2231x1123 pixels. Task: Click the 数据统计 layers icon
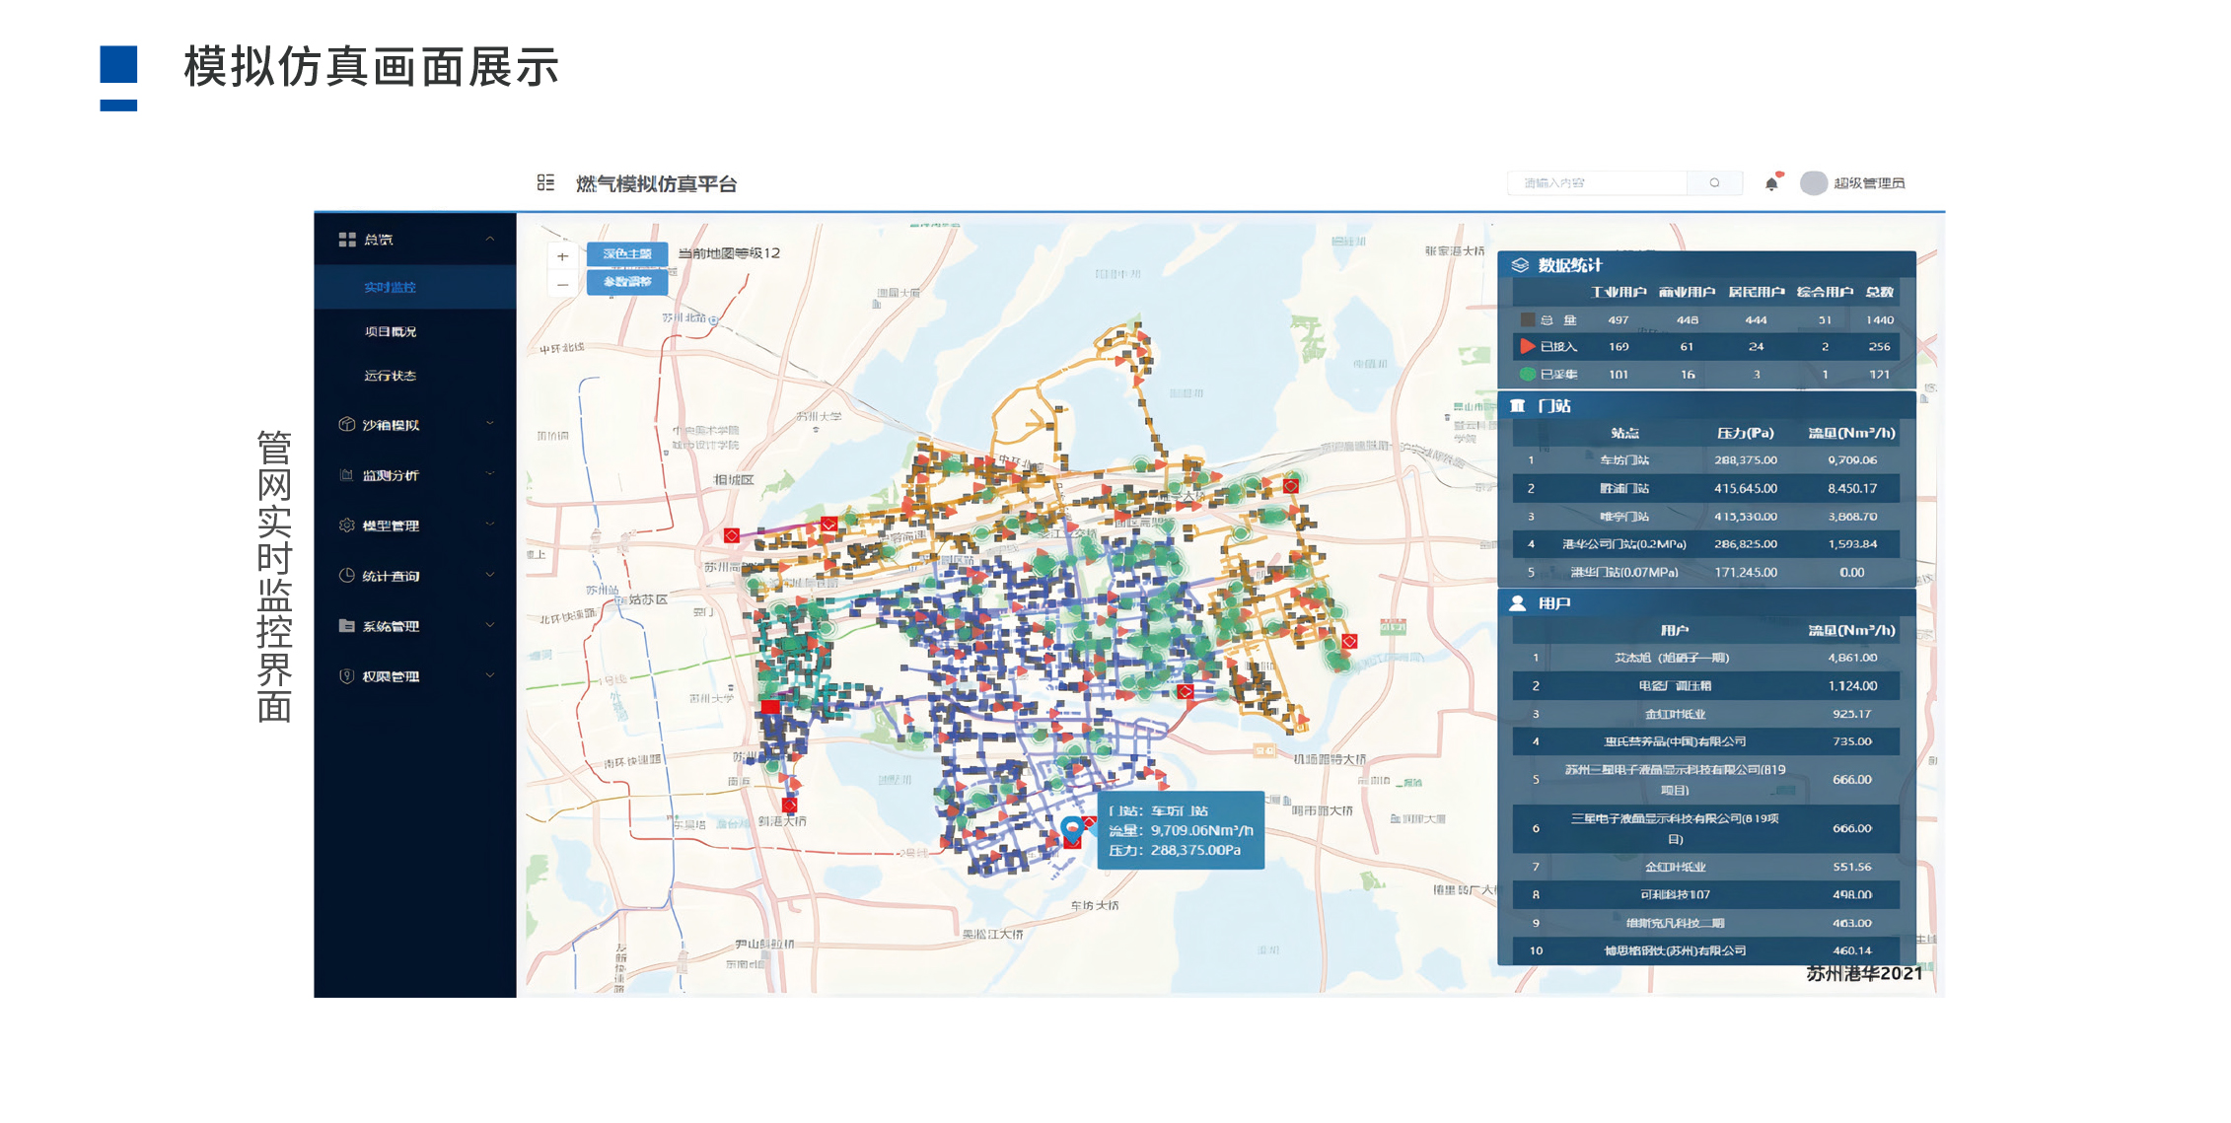pyautogui.click(x=1520, y=265)
